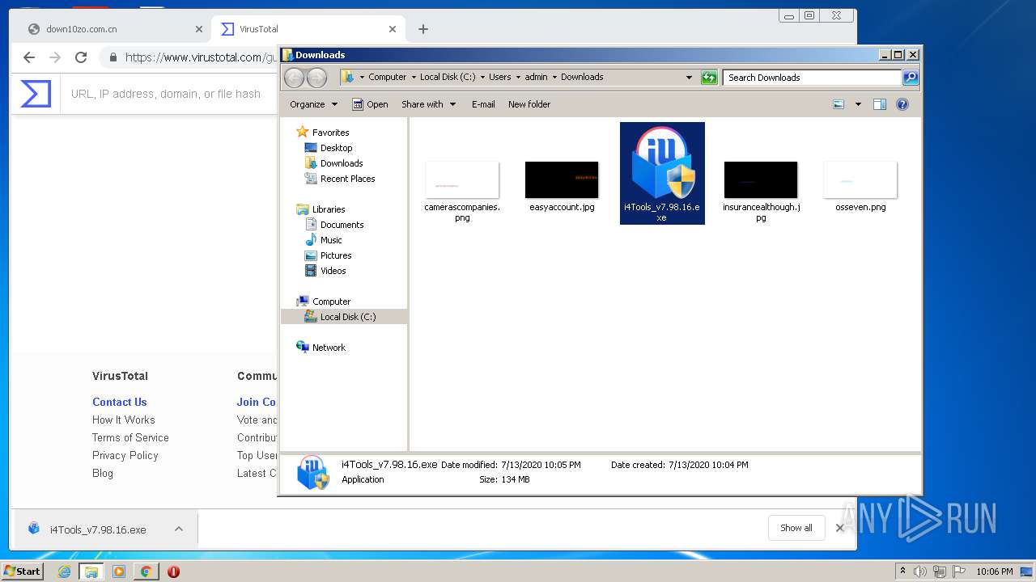Switch to VirusTotal browser tab
The width and height of the screenshot is (1036, 582).
[308, 29]
